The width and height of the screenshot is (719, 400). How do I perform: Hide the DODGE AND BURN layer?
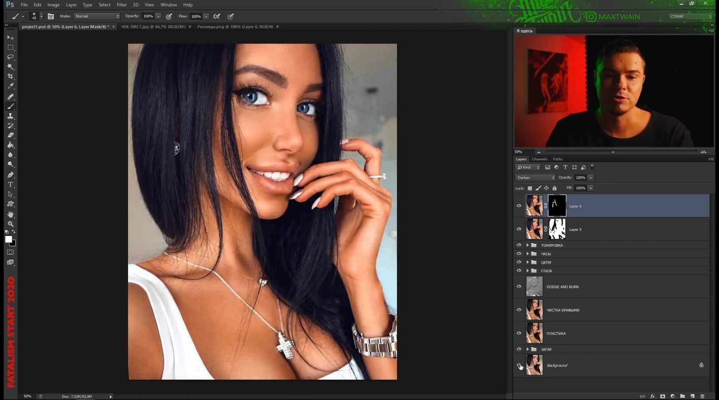[x=519, y=286]
